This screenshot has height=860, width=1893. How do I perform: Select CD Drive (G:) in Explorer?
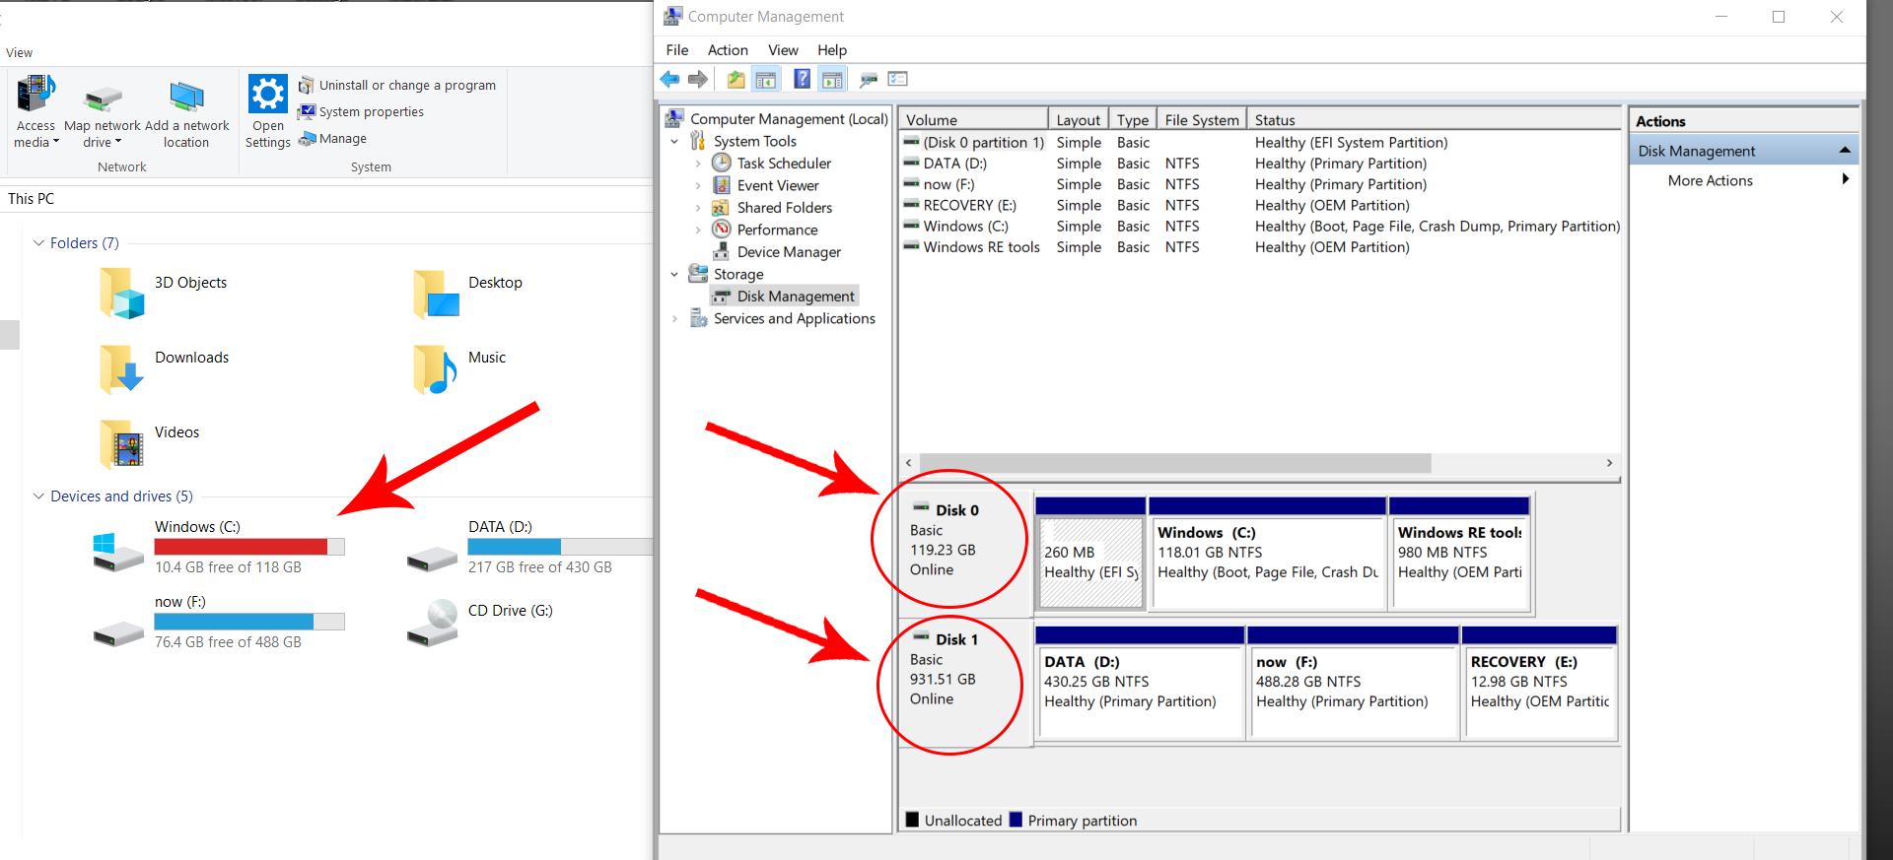click(481, 622)
